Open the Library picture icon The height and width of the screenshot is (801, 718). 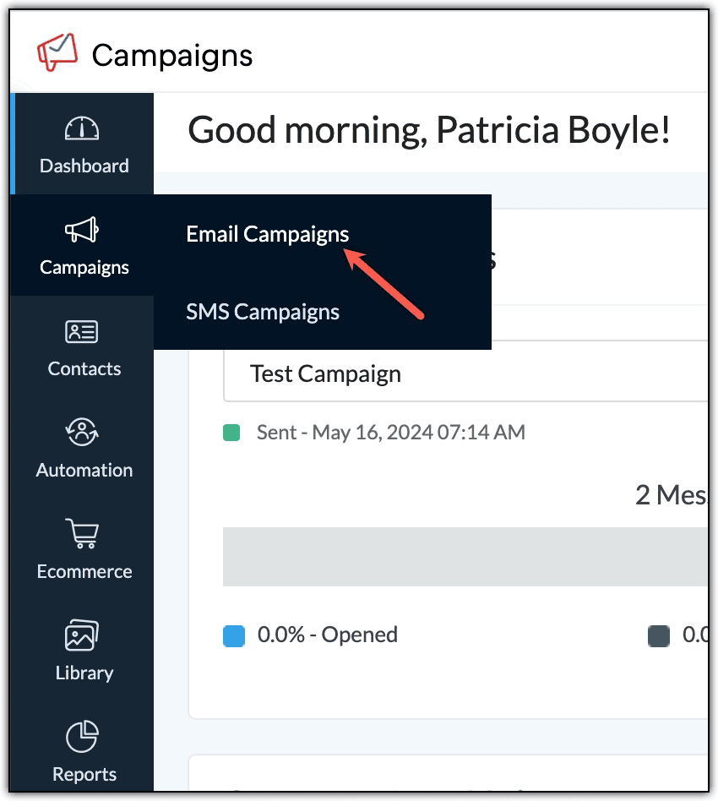[84, 635]
